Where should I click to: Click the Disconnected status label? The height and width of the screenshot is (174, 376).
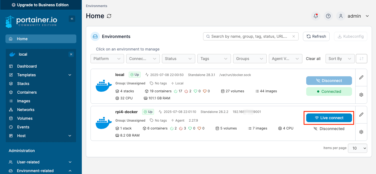click(x=329, y=129)
